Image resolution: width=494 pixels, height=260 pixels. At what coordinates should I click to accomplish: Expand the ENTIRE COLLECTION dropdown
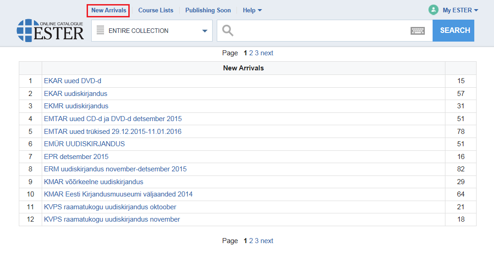(x=152, y=31)
